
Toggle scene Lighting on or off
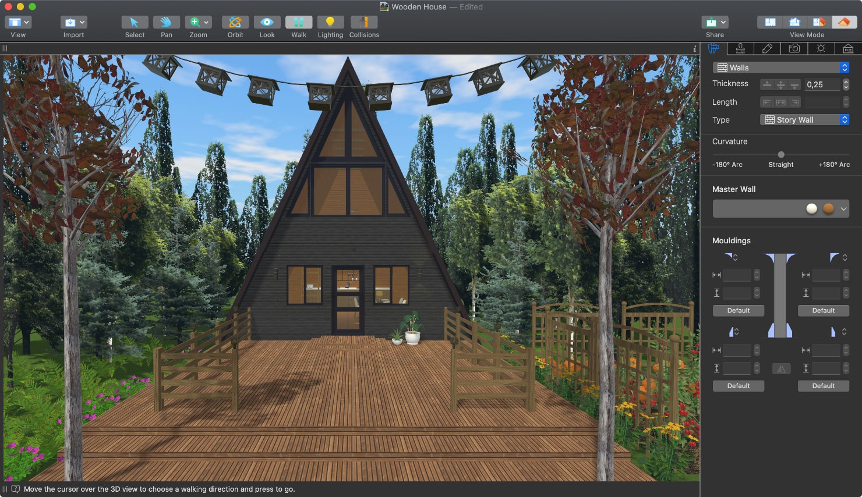click(330, 23)
